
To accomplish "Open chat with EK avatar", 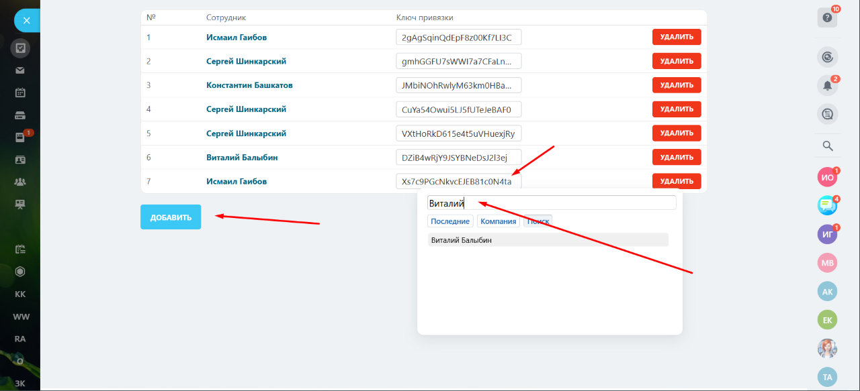I will pos(827,320).
